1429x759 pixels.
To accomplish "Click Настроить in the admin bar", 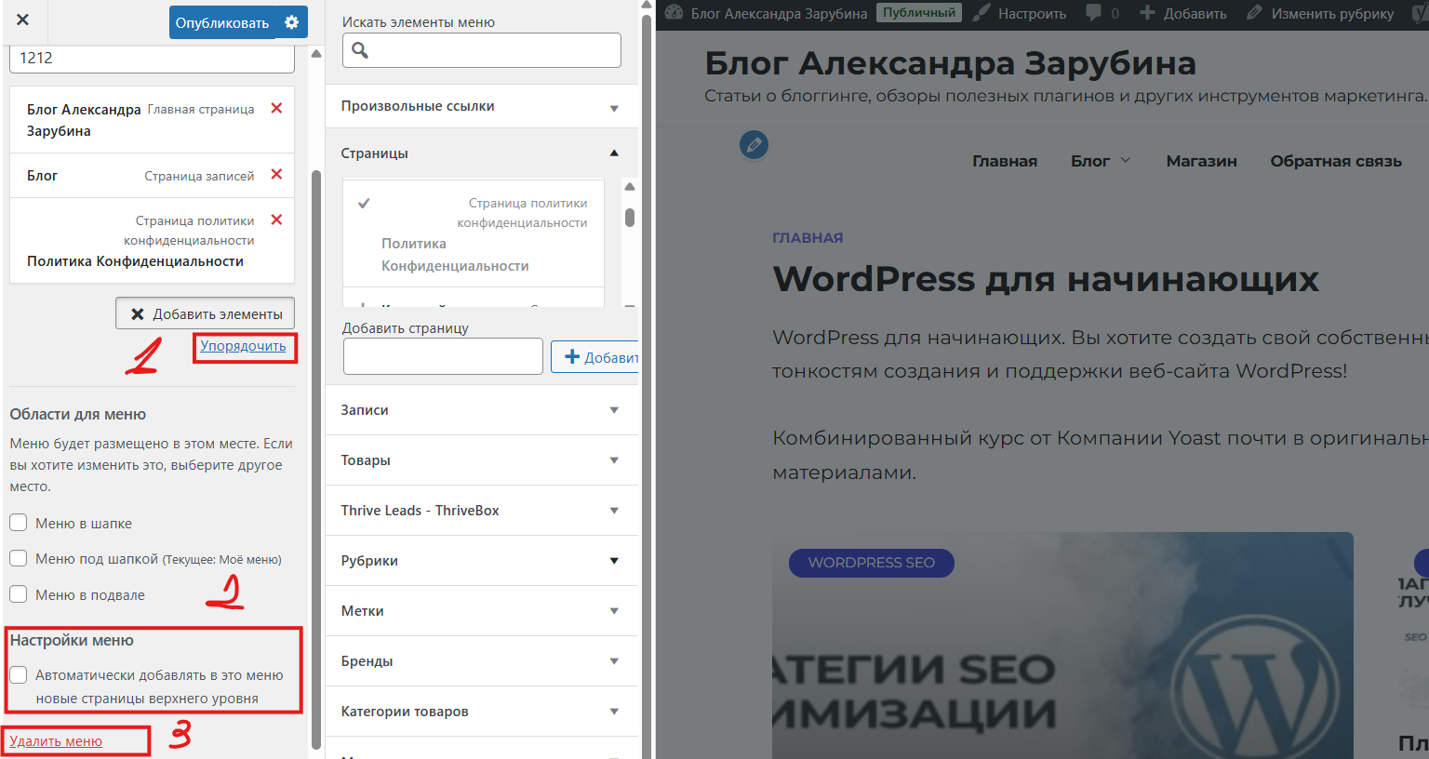I will click(x=1021, y=13).
